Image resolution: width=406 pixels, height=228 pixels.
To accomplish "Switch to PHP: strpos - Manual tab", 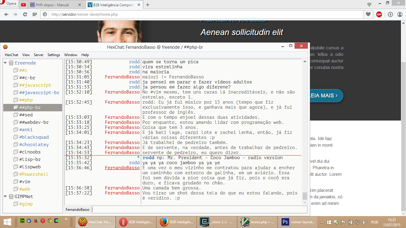I will click(52, 5).
